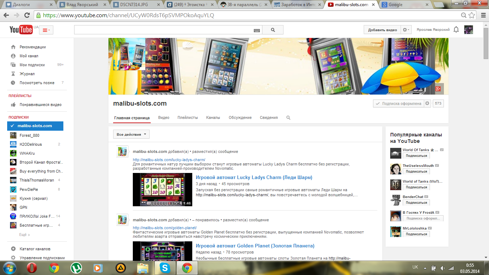Open H2ODelirious channel icon in subscriptions

13,144
